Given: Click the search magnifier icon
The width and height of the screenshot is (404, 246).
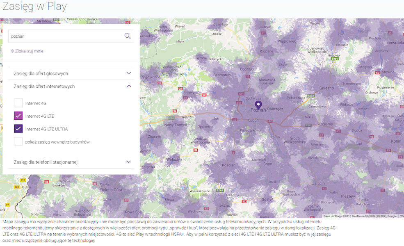Looking at the screenshot, I should click(x=127, y=36).
